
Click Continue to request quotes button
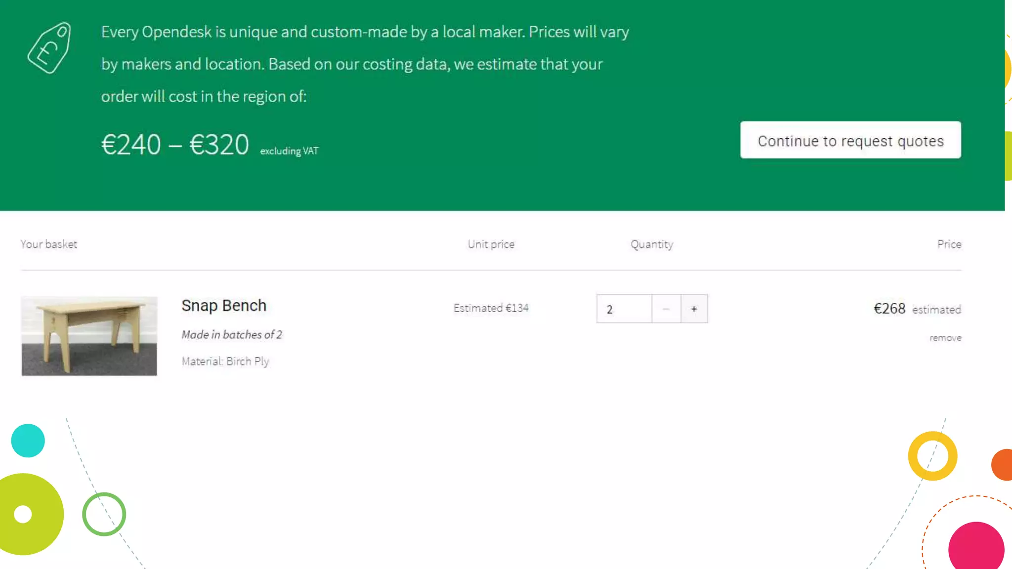(x=850, y=140)
